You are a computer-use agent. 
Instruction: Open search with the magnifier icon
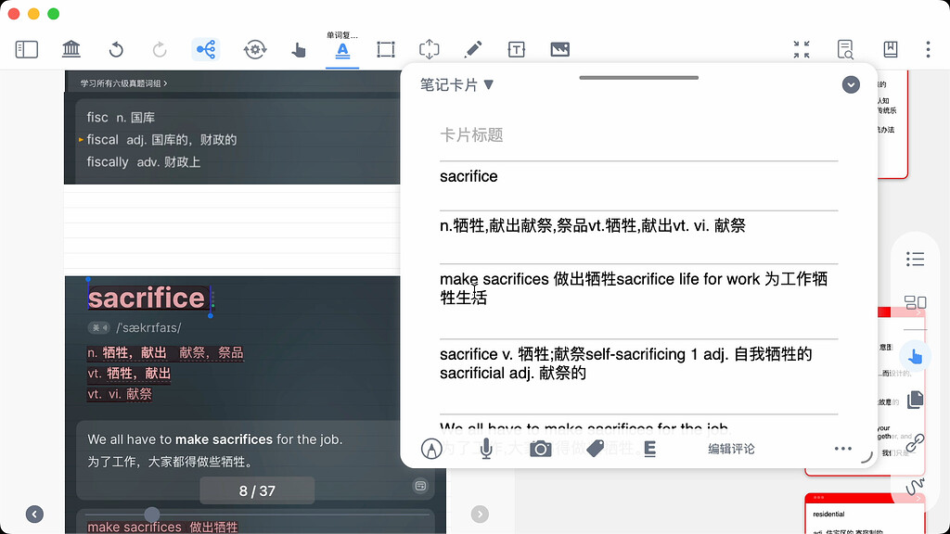tap(845, 49)
